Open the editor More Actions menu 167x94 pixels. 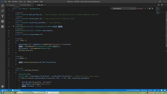(x=165, y=5)
